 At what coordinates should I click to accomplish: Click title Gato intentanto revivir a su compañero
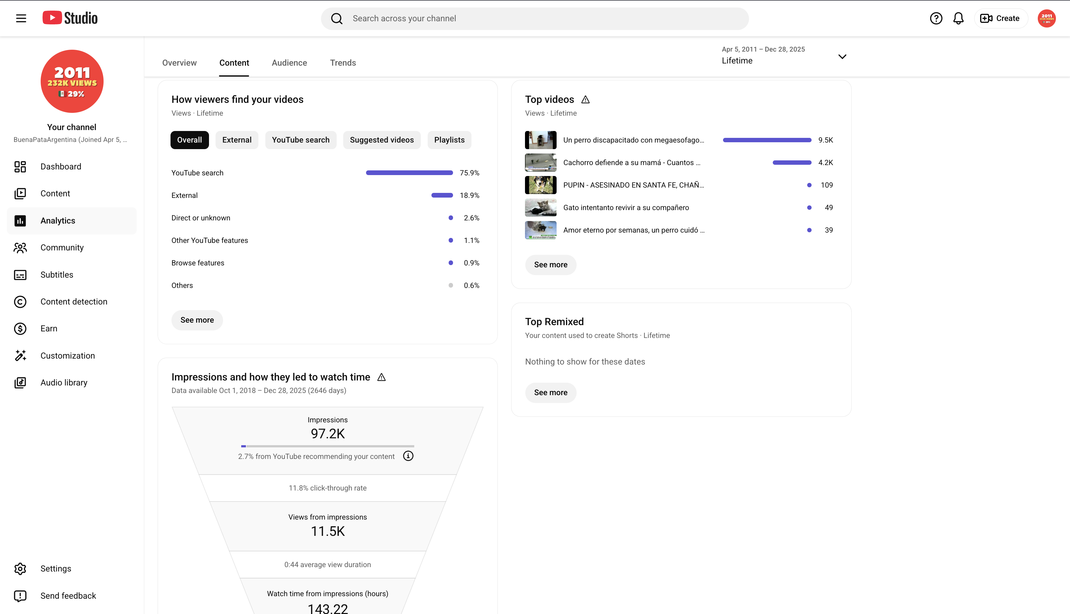pyautogui.click(x=626, y=208)
